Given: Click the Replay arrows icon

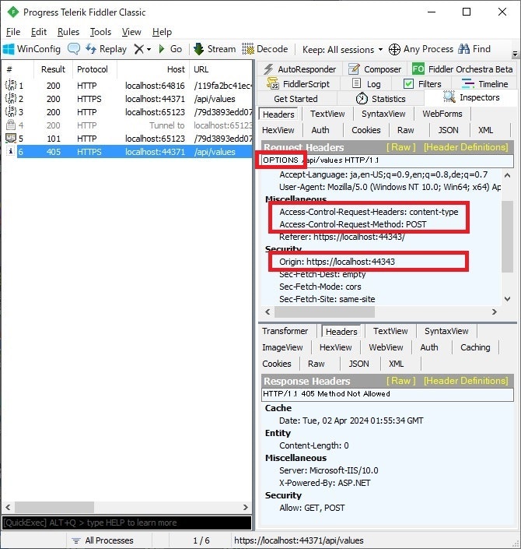Looking at the screenshot, I should tap(91, 49).
